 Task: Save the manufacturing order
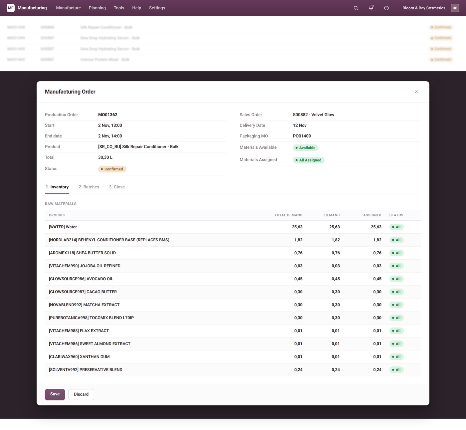[55, 394]
